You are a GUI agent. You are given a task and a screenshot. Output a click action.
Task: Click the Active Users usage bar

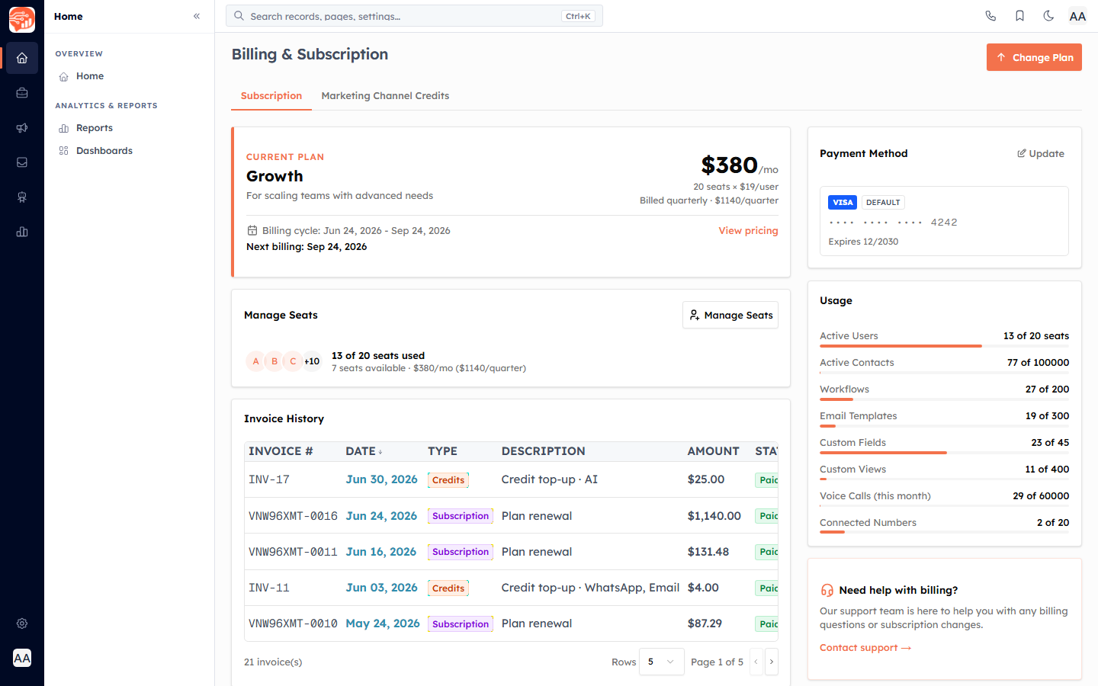tap(944, 346)
